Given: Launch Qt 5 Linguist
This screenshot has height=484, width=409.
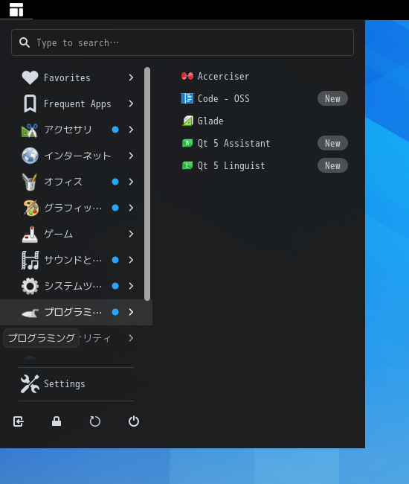Looking at the screenshot, I should click(x=265, y=166).
